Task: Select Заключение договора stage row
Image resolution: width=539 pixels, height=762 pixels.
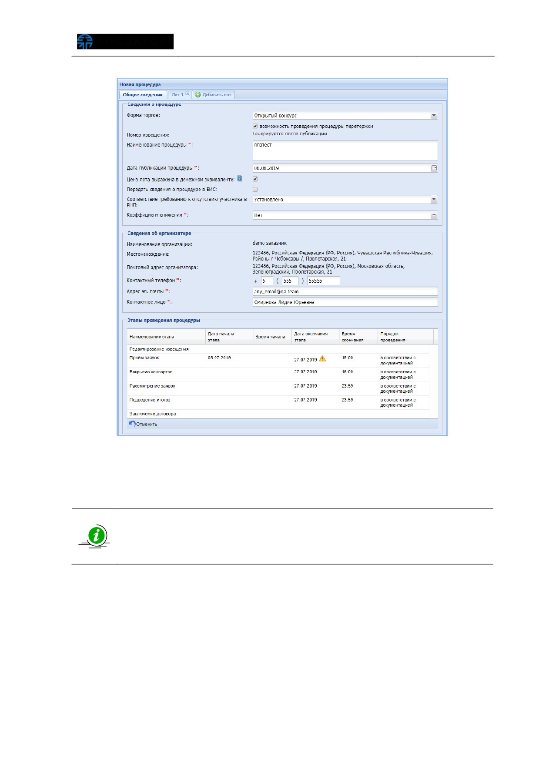Action: (278, 414)
